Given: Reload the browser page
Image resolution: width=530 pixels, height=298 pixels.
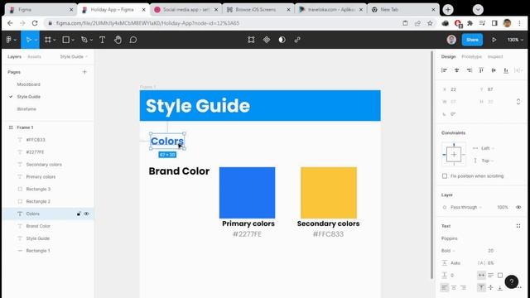Looking at the screenshot, I should pyautogui.click(x=35, y=23).
